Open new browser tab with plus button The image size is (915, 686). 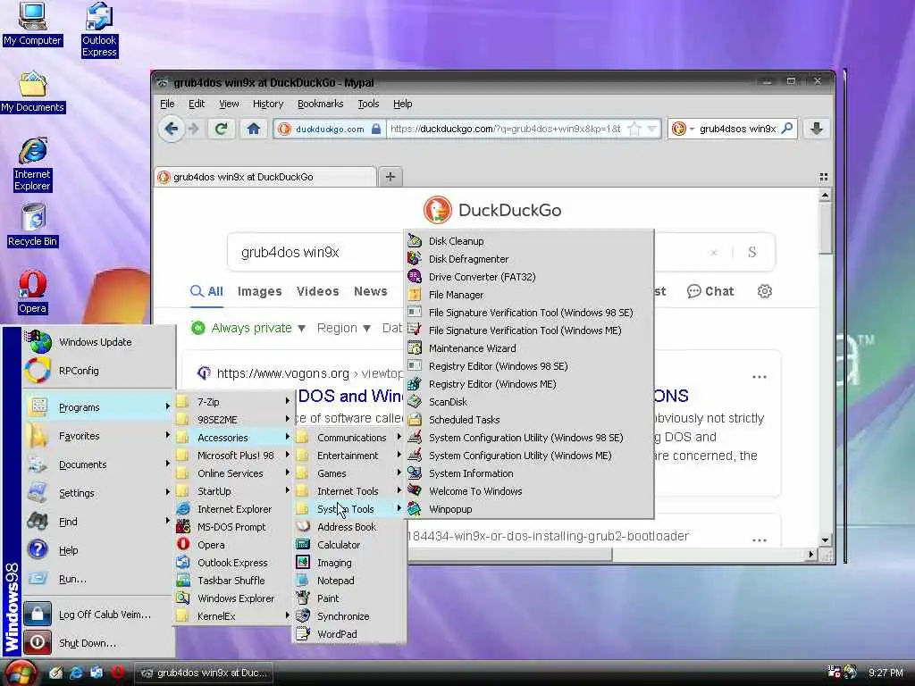point(390,177)
